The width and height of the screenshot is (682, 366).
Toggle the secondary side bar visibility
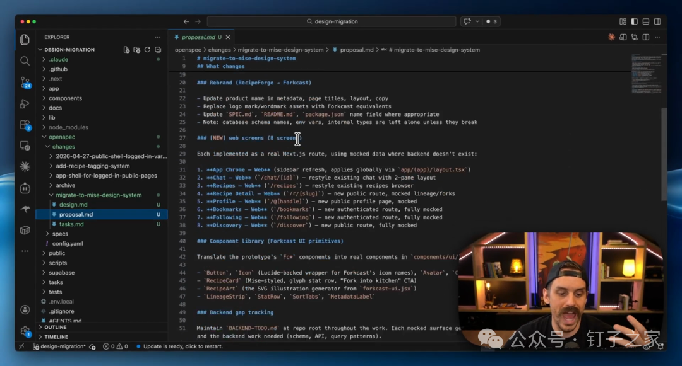(657, 21)
